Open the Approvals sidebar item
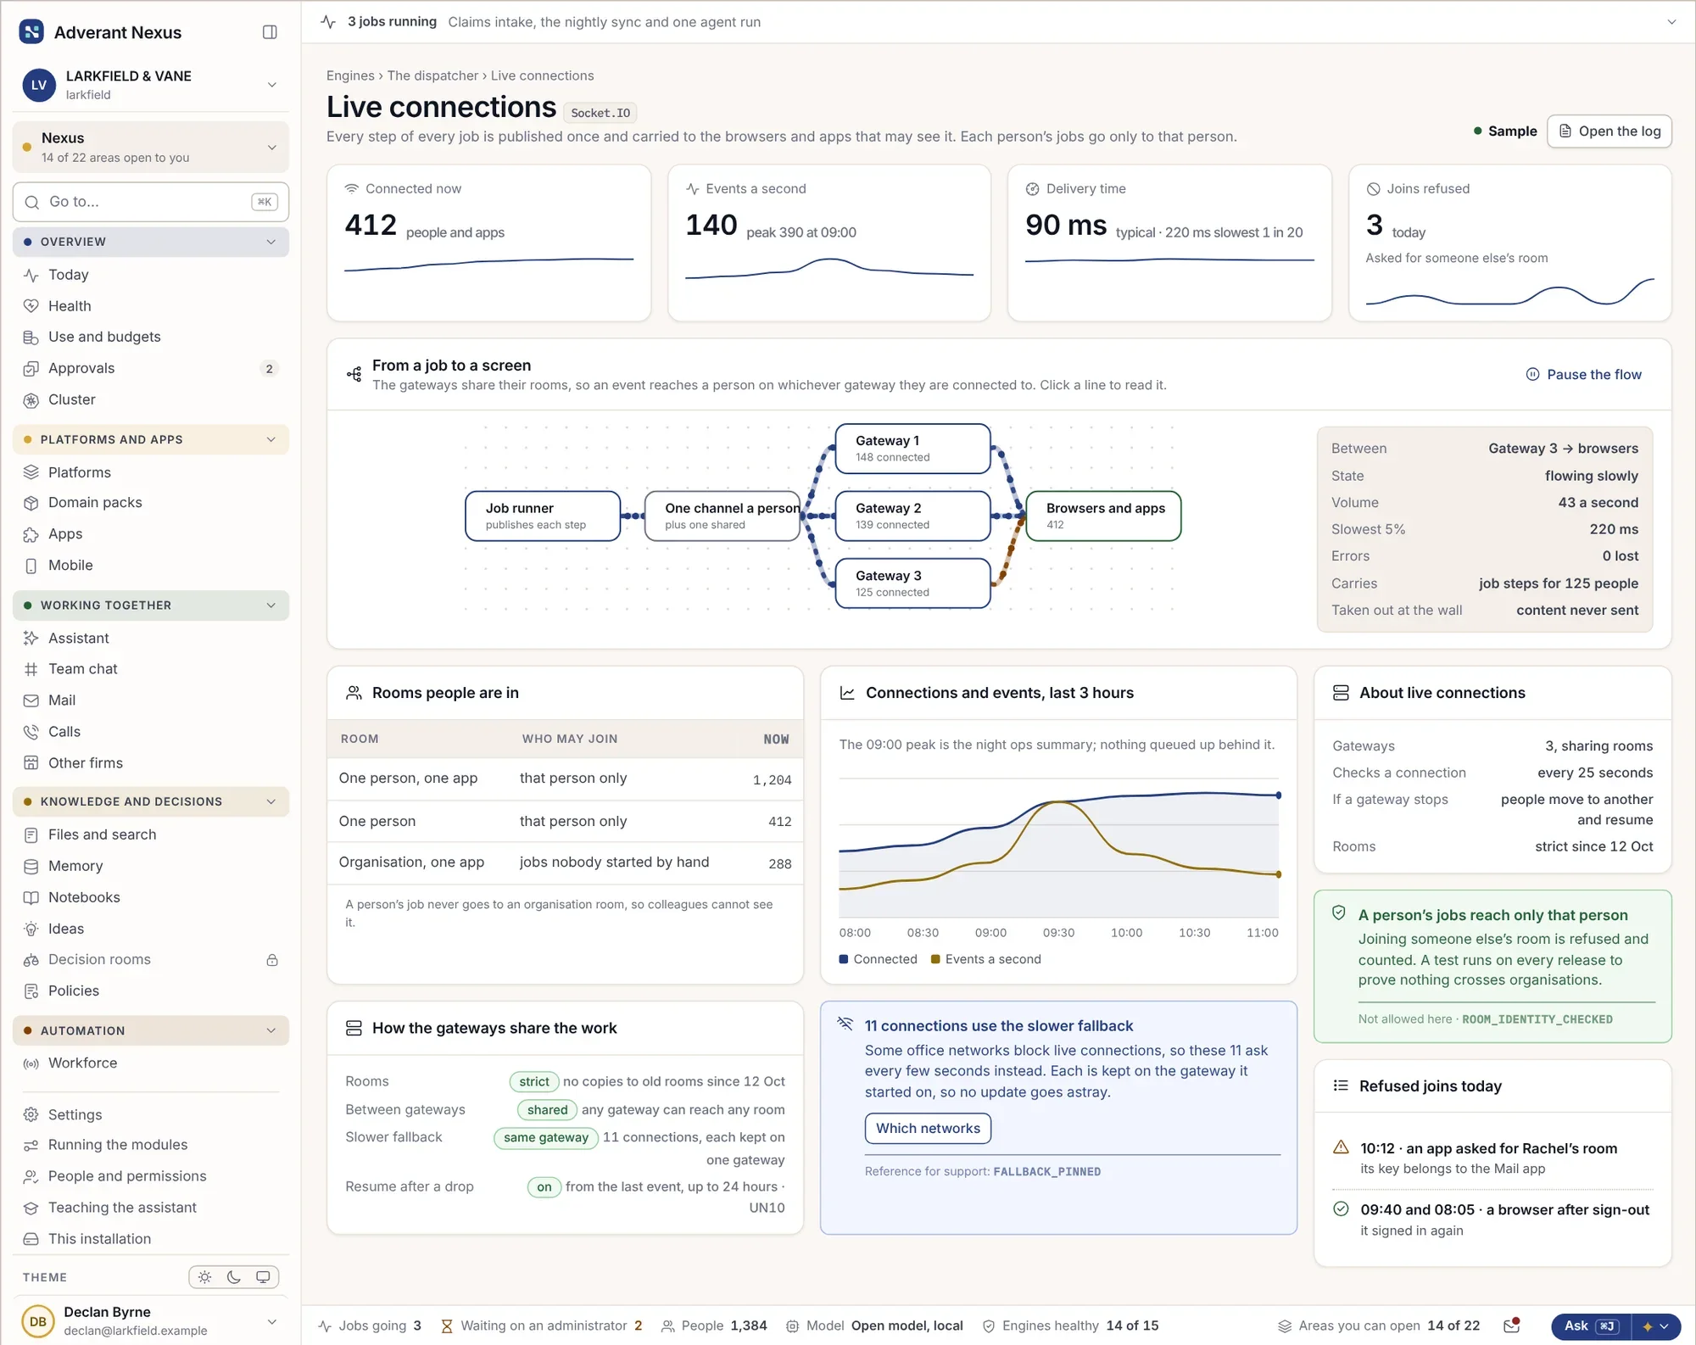 click(x=151, y=369)
